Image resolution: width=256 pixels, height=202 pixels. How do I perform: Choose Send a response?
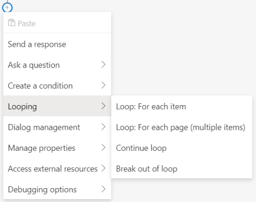57,44
